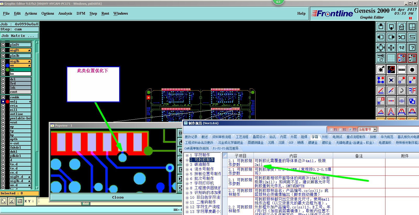
Task: Open the Analysis menu
Action: coord(65,14)
